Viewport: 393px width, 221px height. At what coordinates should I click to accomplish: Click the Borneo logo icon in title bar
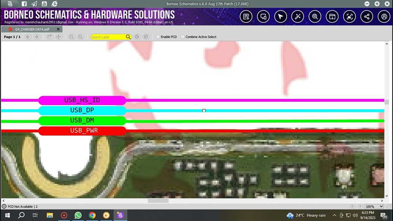coord(10,4)
